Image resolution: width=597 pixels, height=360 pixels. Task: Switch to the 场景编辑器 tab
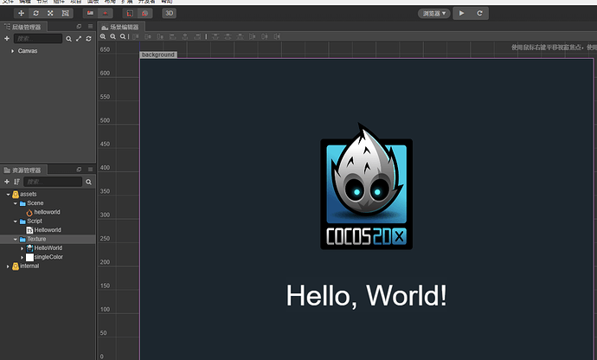[x=121, y=27]
